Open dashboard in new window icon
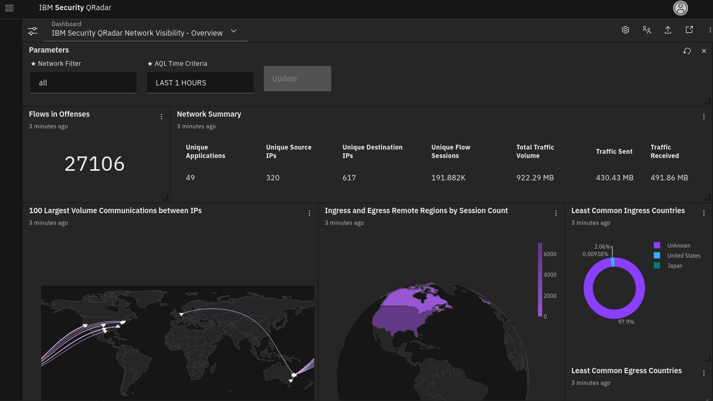The width and height of the screenshot is (713, 401). coord(689,30)
